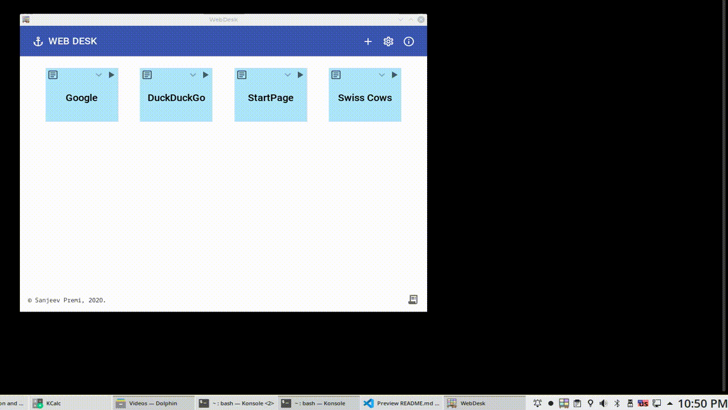
Task: Expand the chevron on the Swiss Cows card
Action: pyautogui.click(x=382, y=75)
